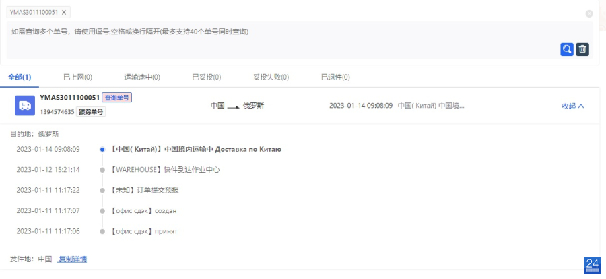Click the bold YMAS3011100051 order number
Viewport: 606px width, 279px height.
[70, 98]
